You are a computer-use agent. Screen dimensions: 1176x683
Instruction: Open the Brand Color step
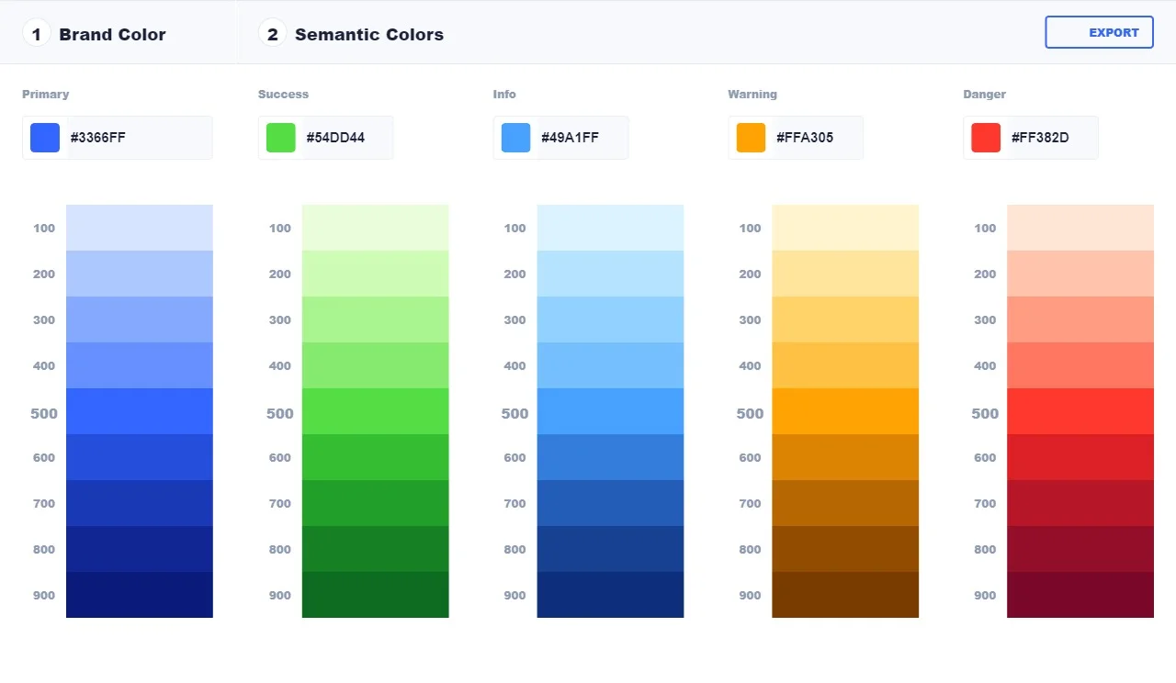click(112, 35)
